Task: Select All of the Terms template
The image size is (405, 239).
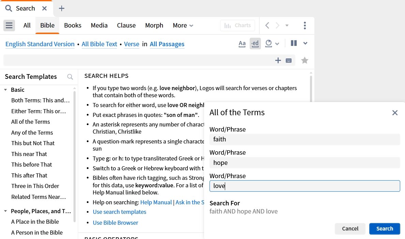Action: tap(30, 122)
